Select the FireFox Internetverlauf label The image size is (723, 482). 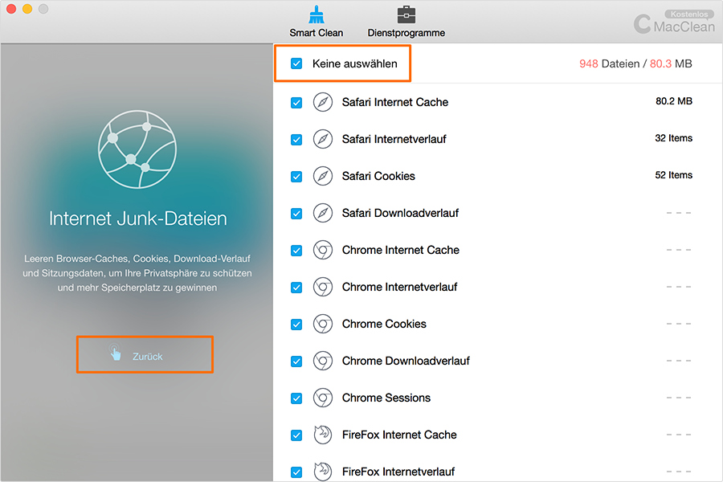[398, 472]
